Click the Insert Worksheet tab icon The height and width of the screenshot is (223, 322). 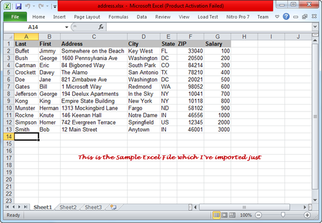[114, 207]
